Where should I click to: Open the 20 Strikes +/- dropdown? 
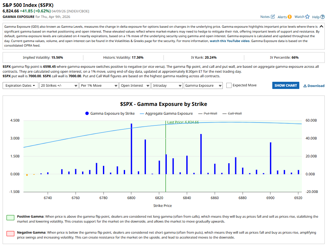[59, 85]
